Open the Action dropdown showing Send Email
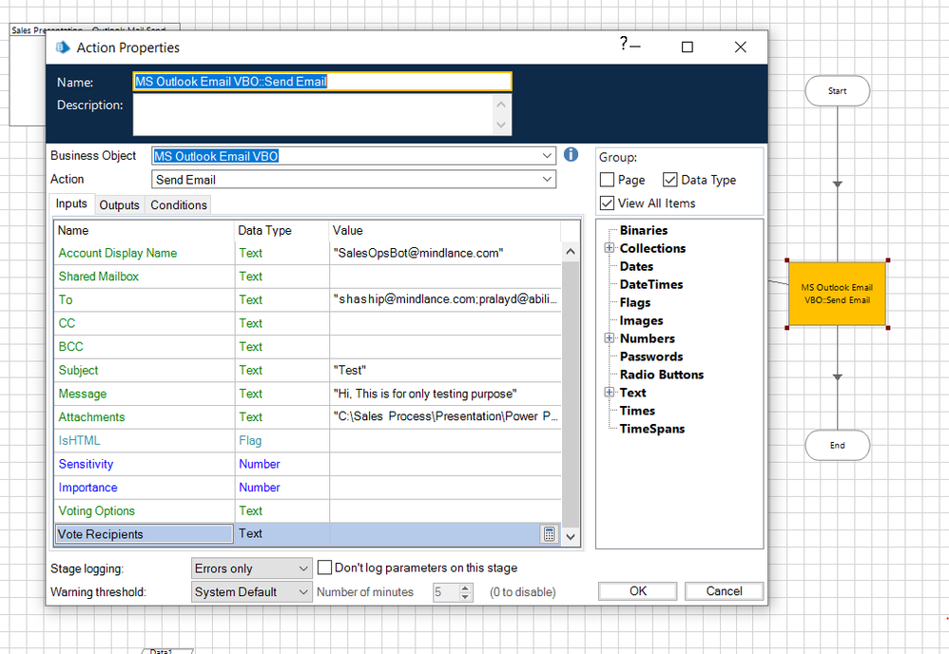This screenshot has width=949, height=654. pos(547,180)
